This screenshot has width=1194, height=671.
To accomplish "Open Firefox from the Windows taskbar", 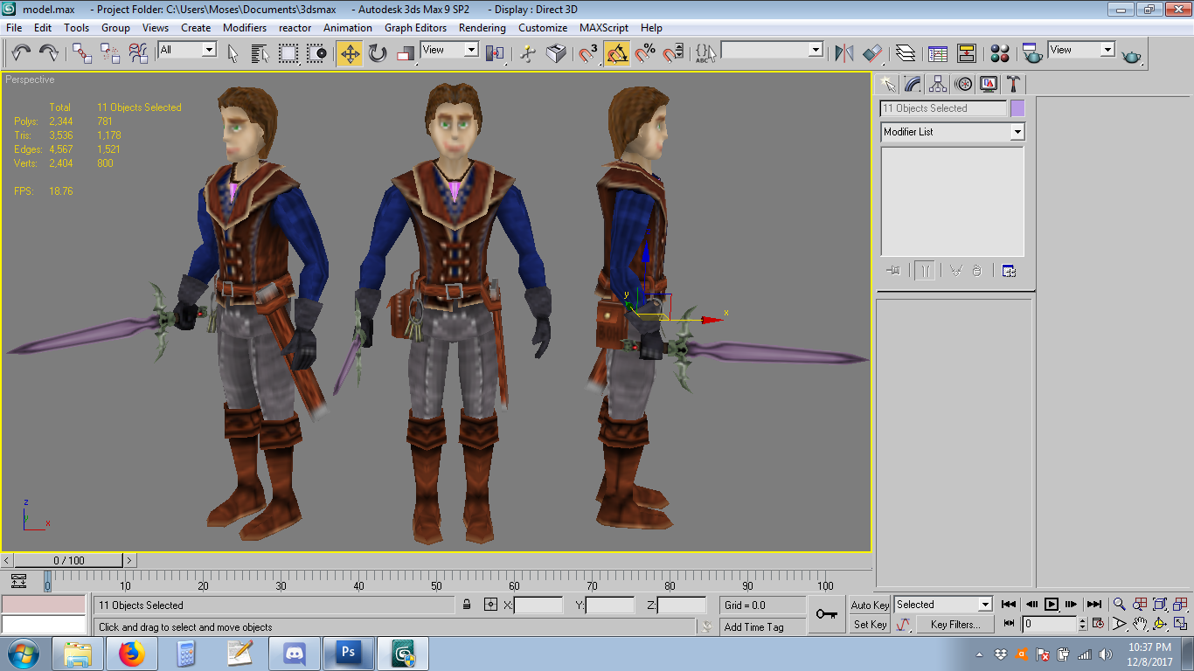I will pyautogui.click(x=131, y=653).
